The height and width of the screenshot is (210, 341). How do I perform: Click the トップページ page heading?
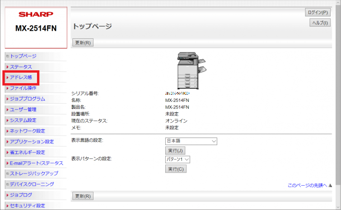coord(92,26)
